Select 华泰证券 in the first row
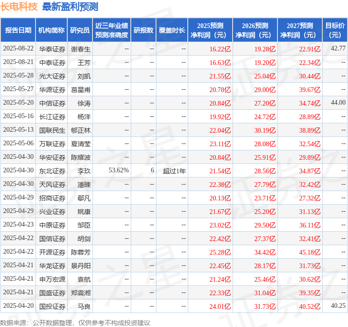 (52, 49)
